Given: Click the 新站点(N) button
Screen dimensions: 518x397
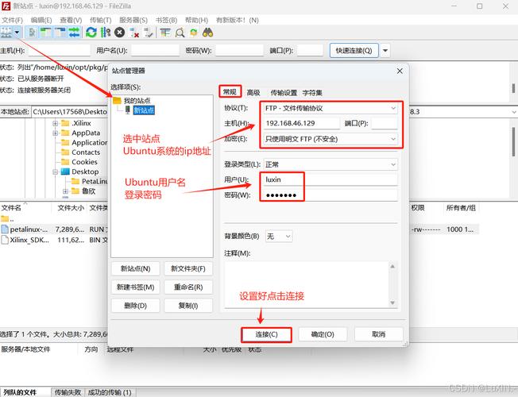Looking at the screenshot, I should pyautogui.click(x=135, y=268).
